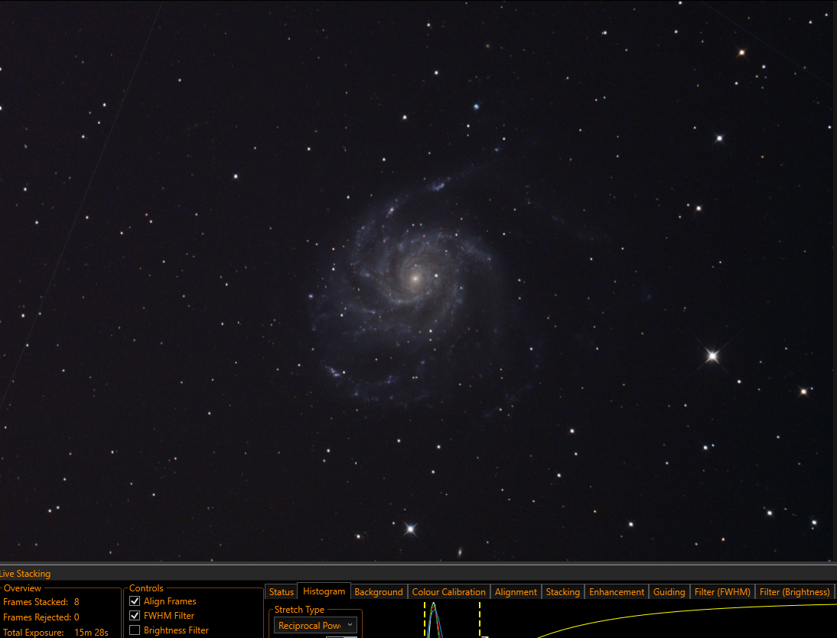This screenshot has height=638, width=837.
Task: Click the bright galaxy core in the image
Action: click(415, 278)
